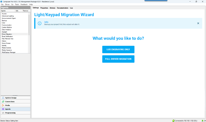Click the System Design house icon

[3, 98]
